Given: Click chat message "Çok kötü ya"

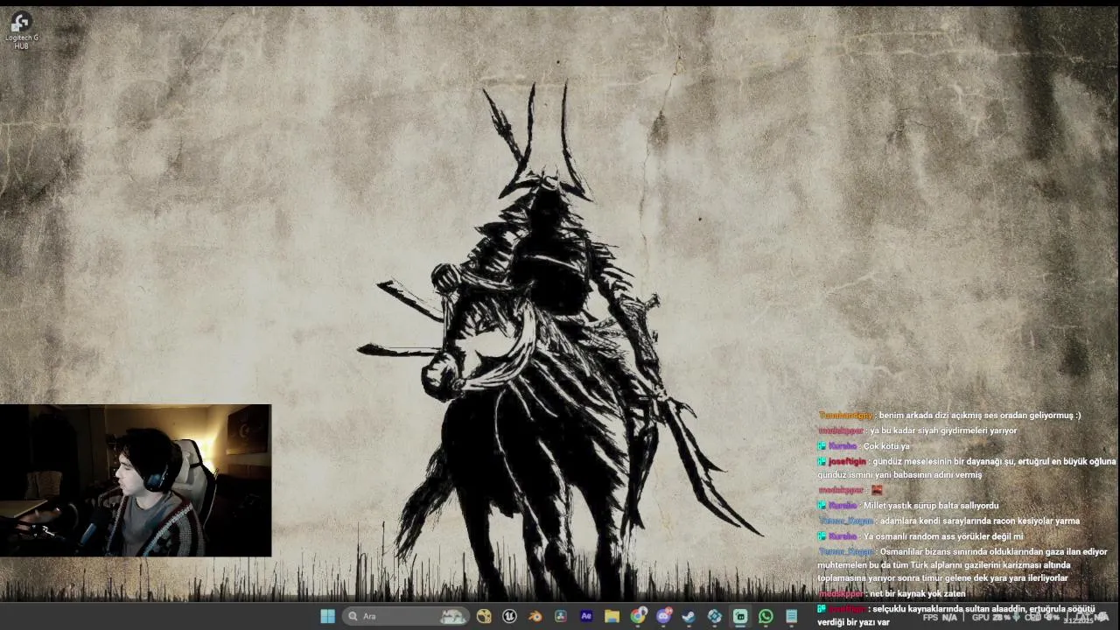Looking at the screenshot, I should [x=886, y=446].
